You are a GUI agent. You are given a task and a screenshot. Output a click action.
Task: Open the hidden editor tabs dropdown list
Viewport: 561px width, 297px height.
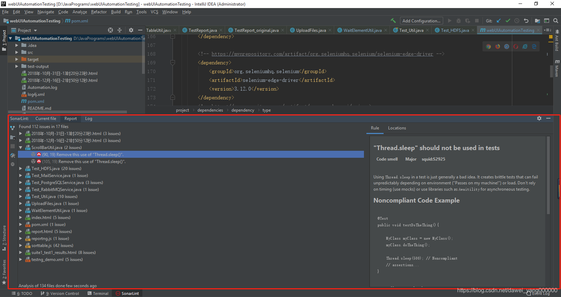pyautogui.click(x=547, y=30)
